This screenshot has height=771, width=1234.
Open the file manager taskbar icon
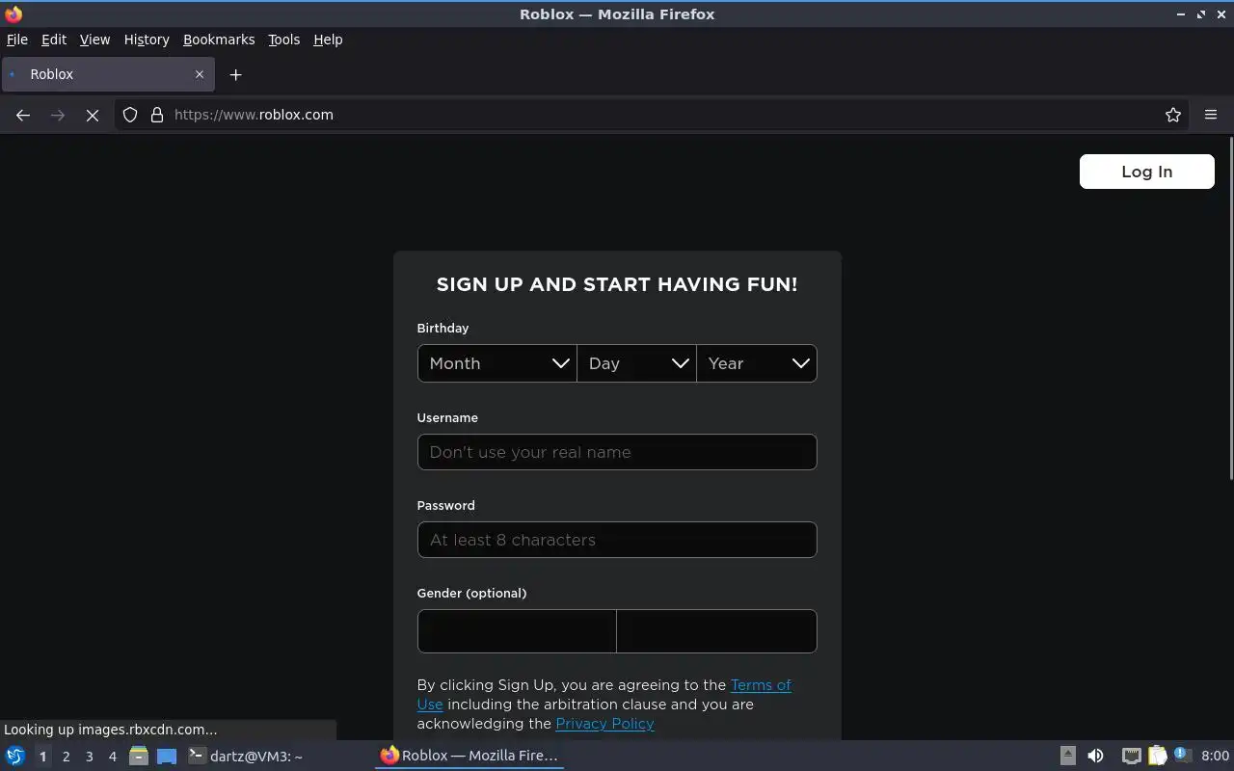click(x=139, y=756)
